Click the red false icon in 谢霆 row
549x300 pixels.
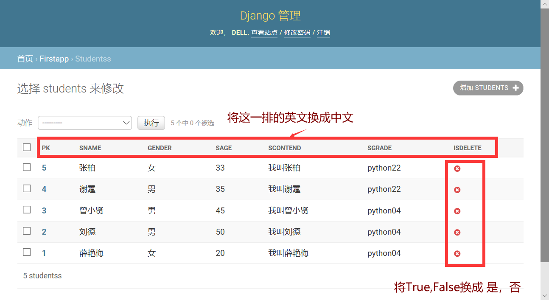(x=457, y=190)
